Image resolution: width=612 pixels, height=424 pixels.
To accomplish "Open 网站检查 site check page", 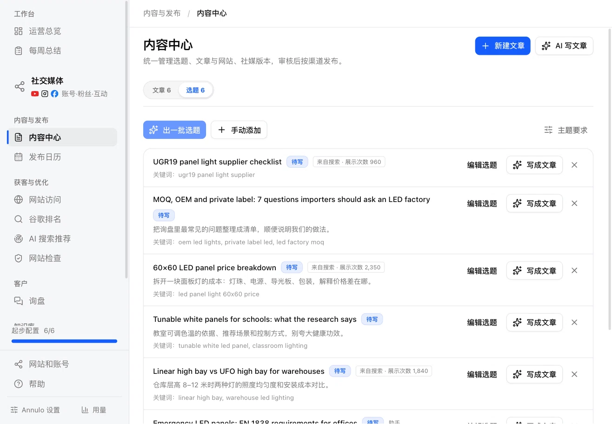I will pyautogui.click(x=62, y=258).
